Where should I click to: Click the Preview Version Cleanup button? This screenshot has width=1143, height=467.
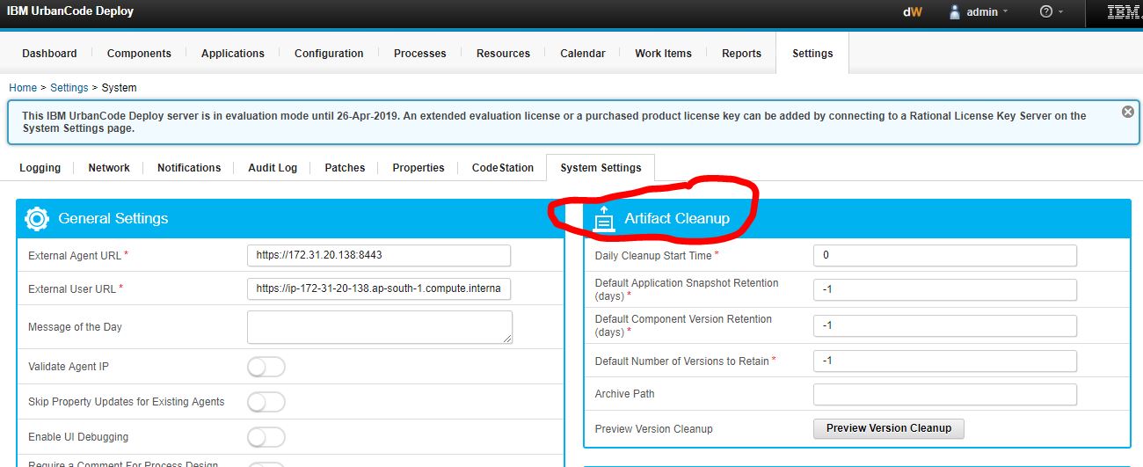click(x=889, y=428)
